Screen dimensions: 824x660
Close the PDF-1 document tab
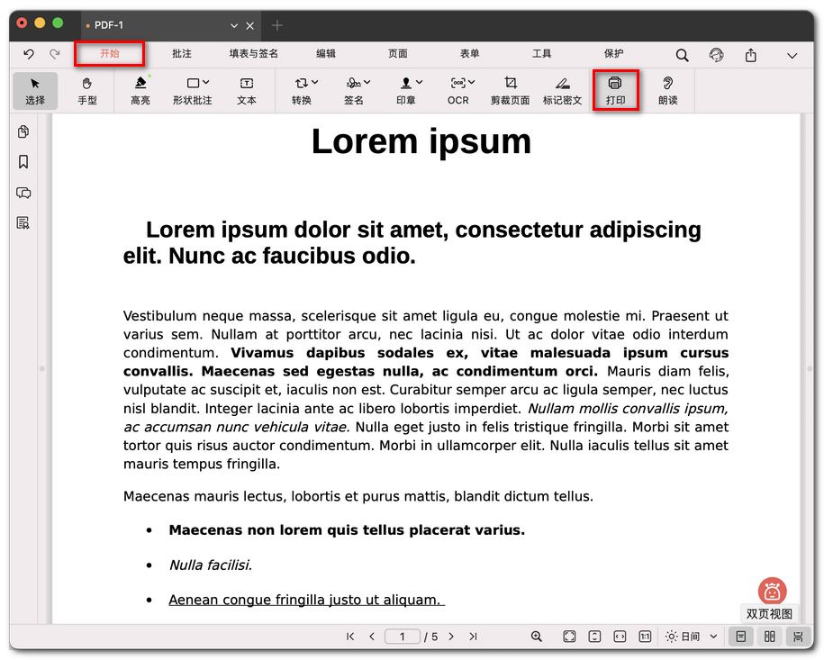[x=250, y=26]
